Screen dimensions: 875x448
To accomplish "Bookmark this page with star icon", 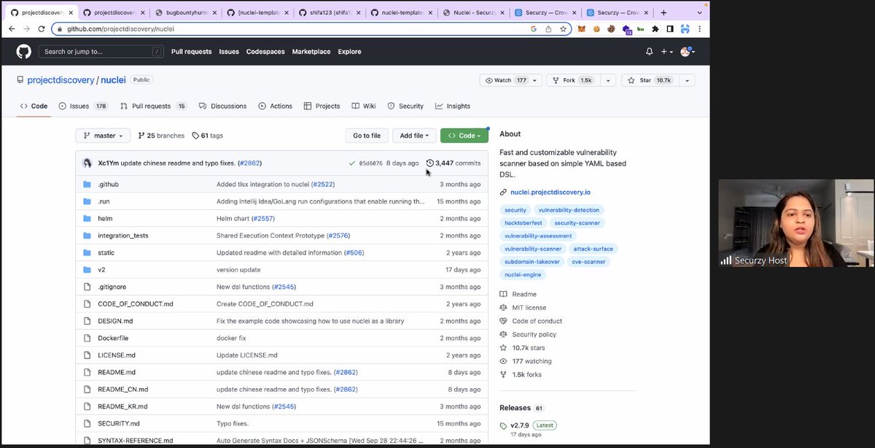I will click(x=563, y=28).
